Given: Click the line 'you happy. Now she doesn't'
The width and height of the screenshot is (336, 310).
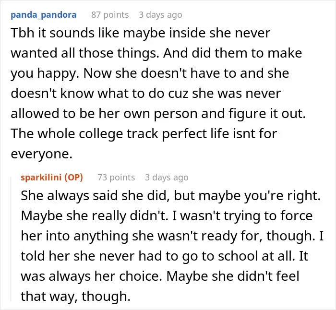Looking at the screenshot, I should point(150,73).
